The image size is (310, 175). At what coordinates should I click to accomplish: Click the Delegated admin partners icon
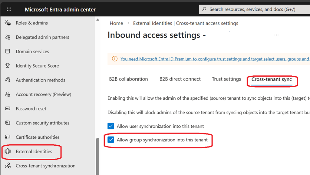(x=8, y=37)
